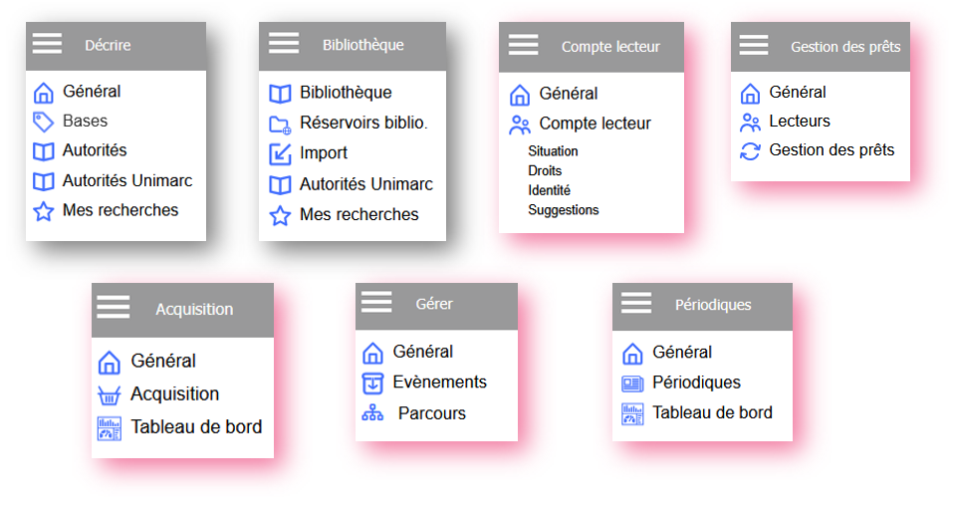This screenshot has height=513, width=954.
Task: Open the Périodiques hamburger menu
Action: click(x=636, y=304)
